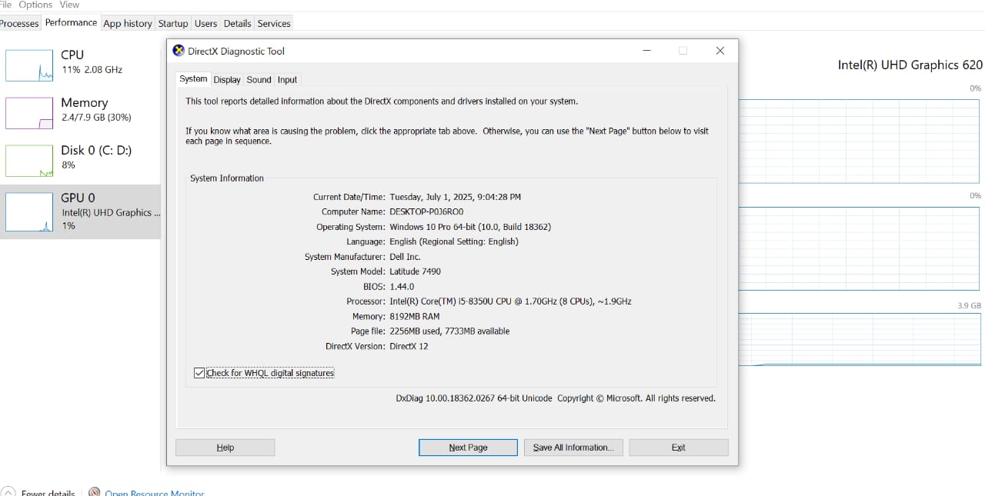This screenshot has width=985, height=496.
Task: Click the 3.9 GB graph scale label
Action: [x=969, y=305]
